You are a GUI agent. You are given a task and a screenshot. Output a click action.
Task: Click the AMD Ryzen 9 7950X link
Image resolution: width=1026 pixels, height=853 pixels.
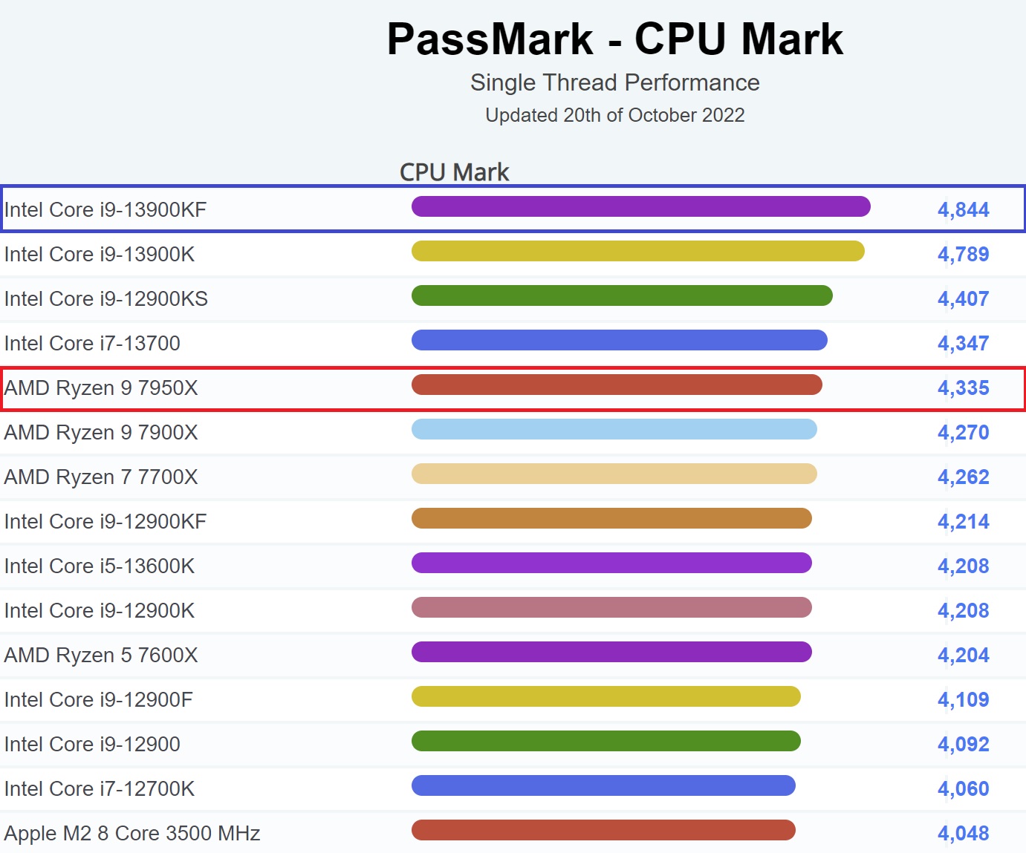pos(101,388)
